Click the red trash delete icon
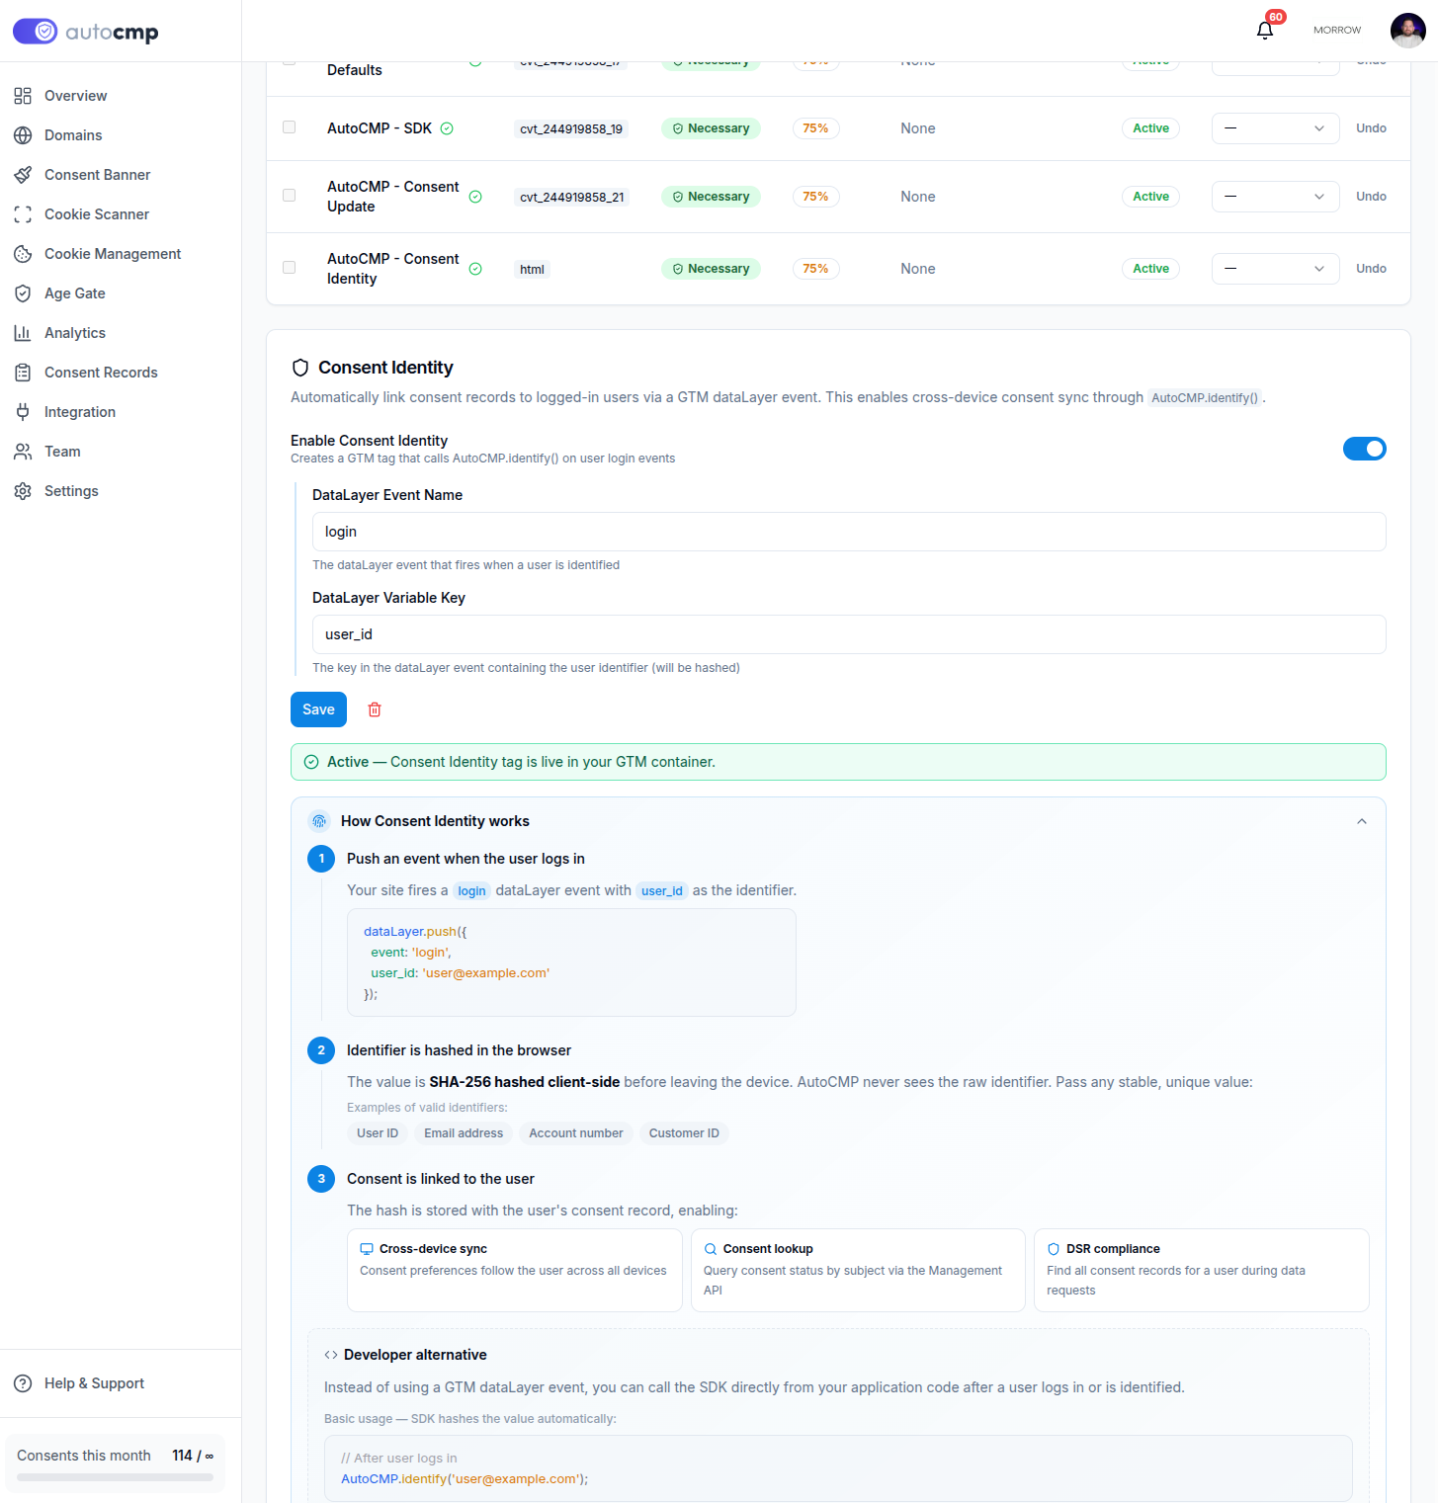This screenshot has height=1503, width=1438. click(x=375, y=710)
